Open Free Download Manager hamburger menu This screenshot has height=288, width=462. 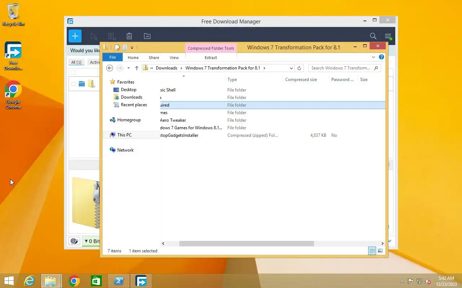coord(388,36)
